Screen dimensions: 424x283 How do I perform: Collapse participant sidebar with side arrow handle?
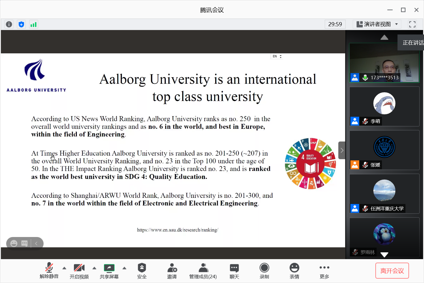[x=342, y=150]
